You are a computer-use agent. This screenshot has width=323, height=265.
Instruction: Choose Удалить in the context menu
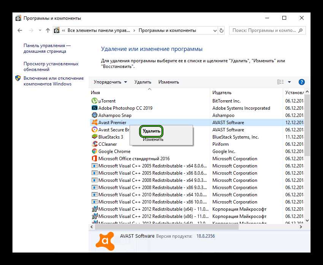click(151, 131)
